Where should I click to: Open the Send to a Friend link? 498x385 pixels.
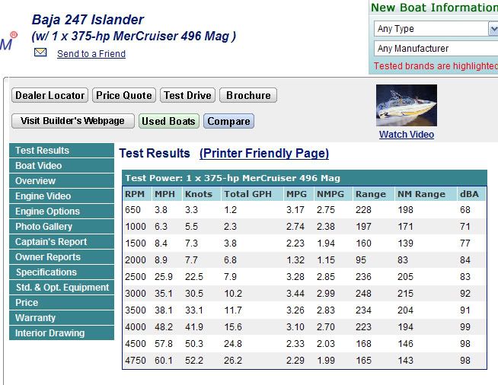click(x=91, y=53)
